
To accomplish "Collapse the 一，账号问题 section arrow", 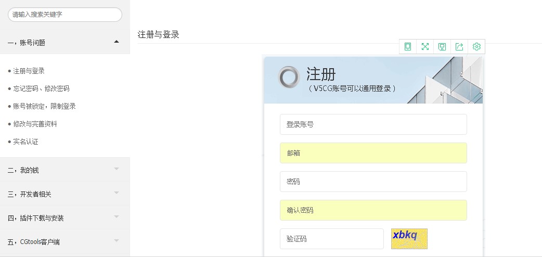I will [117, 42].
